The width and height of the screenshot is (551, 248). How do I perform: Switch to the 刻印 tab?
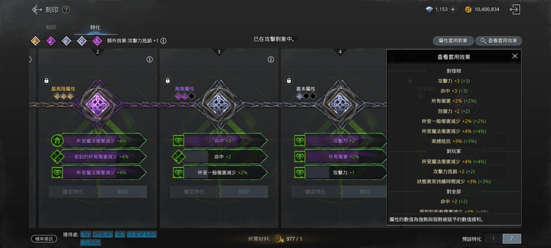[51, 27]
